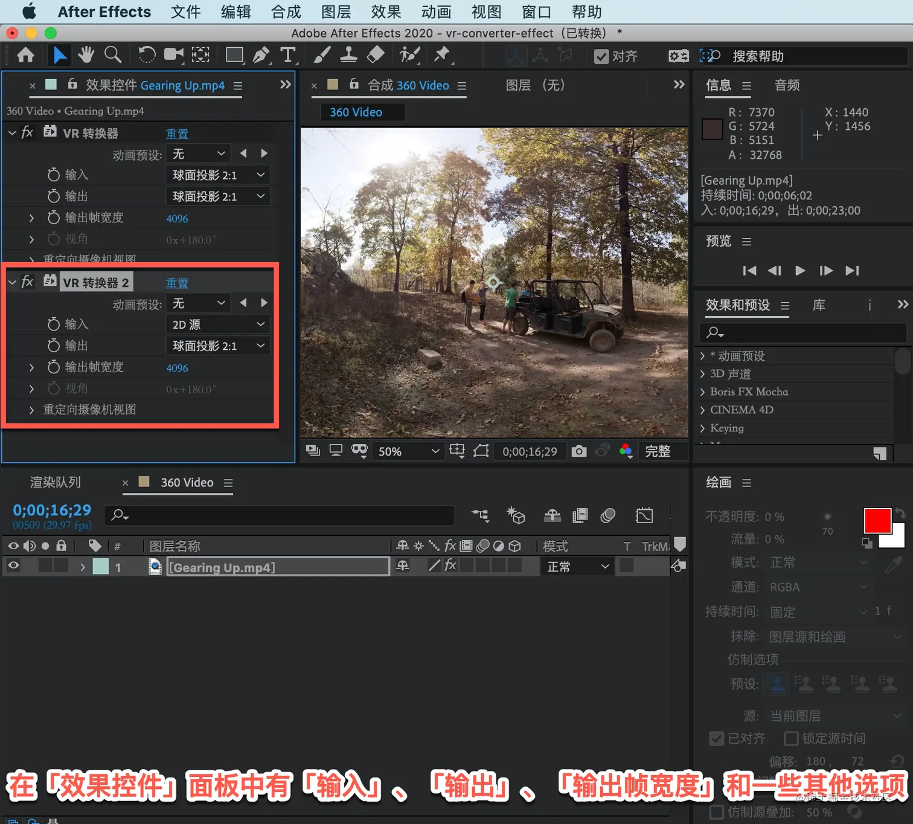
Task: Select the Clone Stamp tool
Action: pyautogui.click(x=348, y=55)
